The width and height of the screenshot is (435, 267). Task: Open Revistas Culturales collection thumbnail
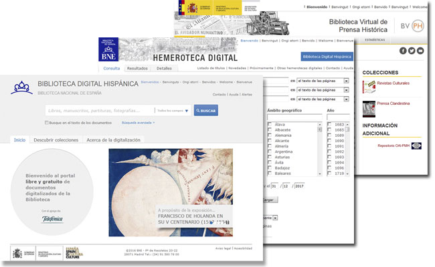tap(369, 87)
